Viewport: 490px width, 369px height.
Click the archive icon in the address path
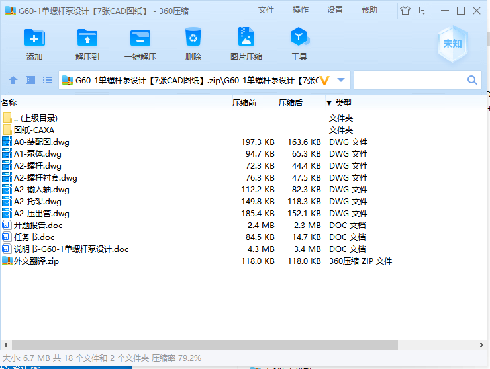(x=68, y=80)
